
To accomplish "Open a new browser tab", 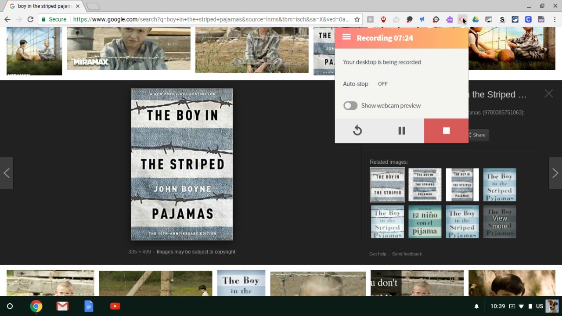I will pyautogui.click(x=93, y=6).
